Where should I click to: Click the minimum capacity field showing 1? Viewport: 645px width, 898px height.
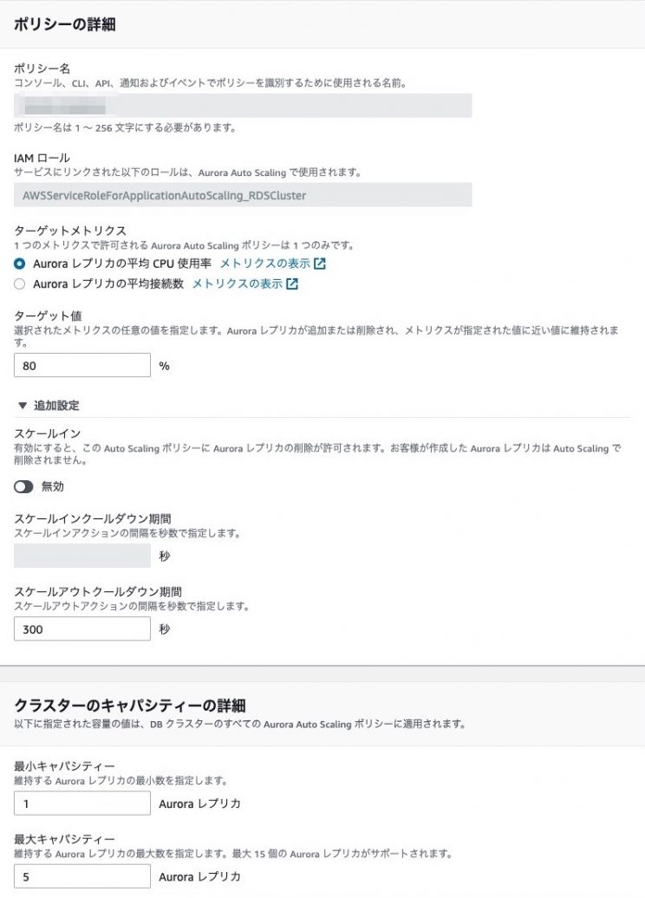point(82,804)
